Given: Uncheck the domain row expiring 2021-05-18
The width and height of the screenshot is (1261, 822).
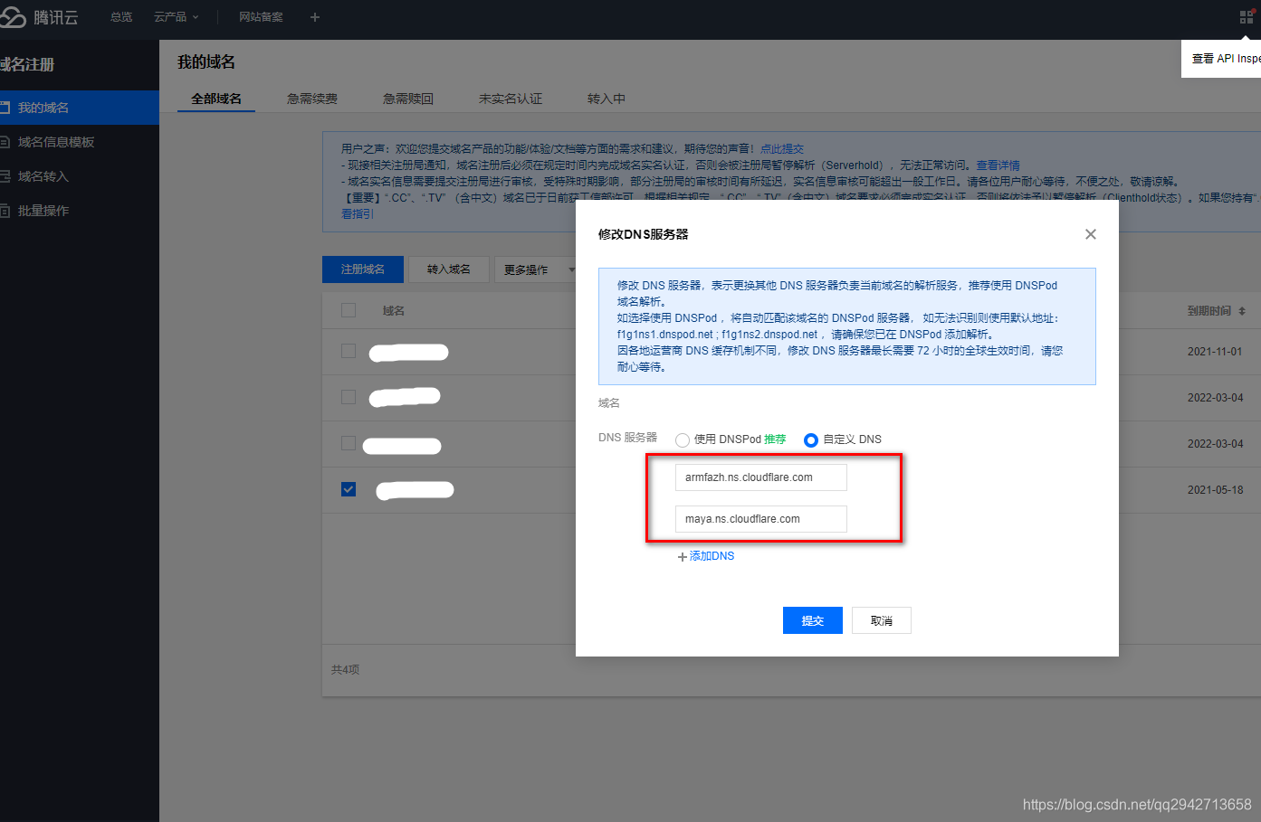Looking at the screenshot, I should pyautogui.click(x=349, y=489).
